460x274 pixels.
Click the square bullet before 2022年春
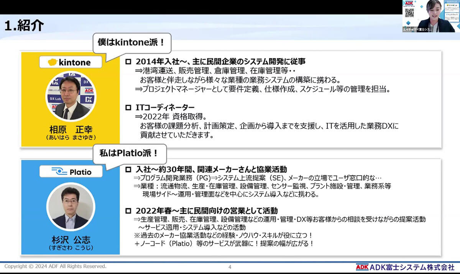click(x=128, y=211)
